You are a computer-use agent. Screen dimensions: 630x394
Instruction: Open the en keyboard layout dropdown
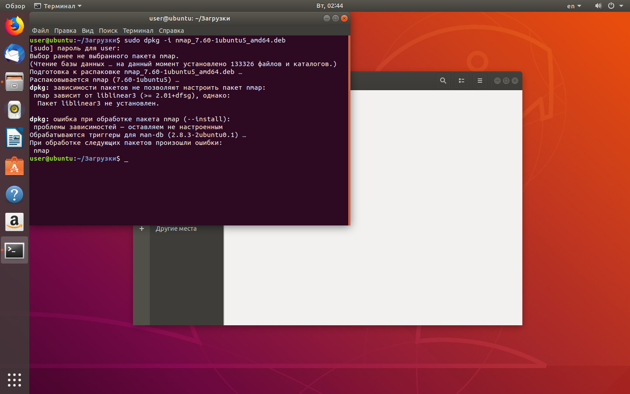click(x=574, y=6)
